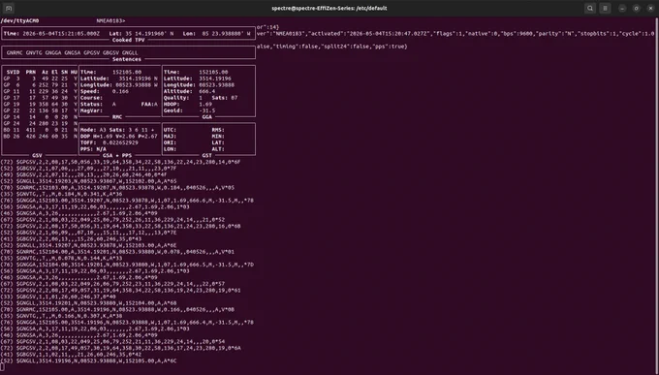Click the TOFF value
Screen dimensions: 659x375
click(120, 142)
